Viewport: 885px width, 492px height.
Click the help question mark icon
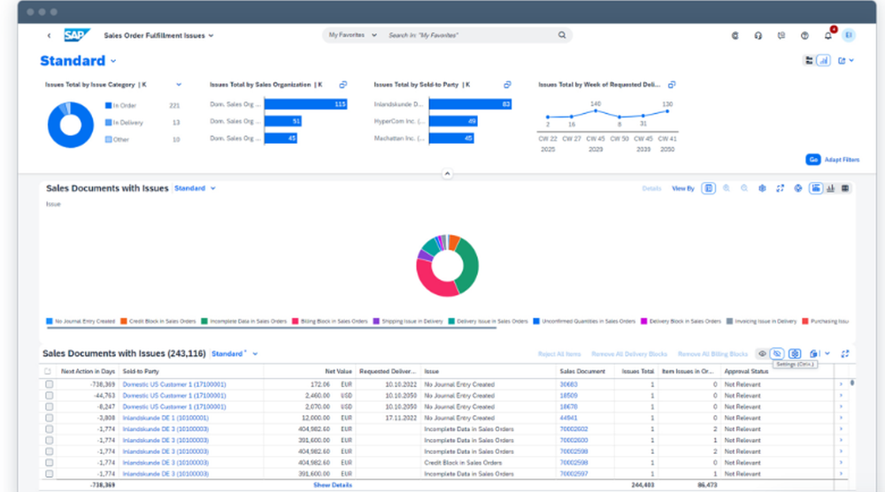804,35
